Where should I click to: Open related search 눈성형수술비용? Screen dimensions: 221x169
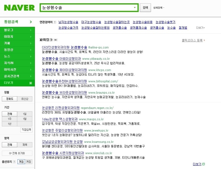coord(143,22)
